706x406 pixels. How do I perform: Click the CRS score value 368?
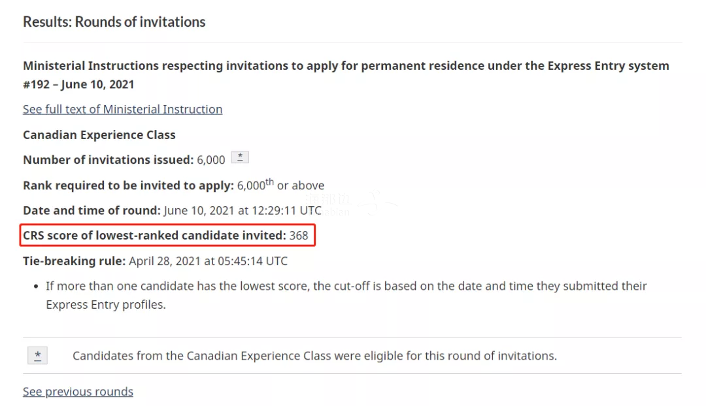tap(299, 236)
